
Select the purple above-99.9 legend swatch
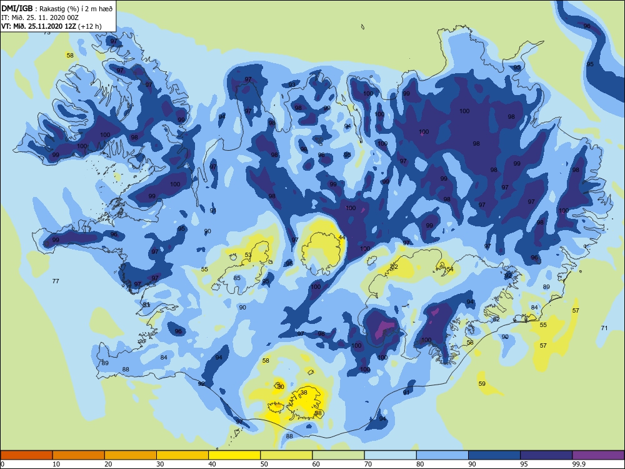pos(598,455)
